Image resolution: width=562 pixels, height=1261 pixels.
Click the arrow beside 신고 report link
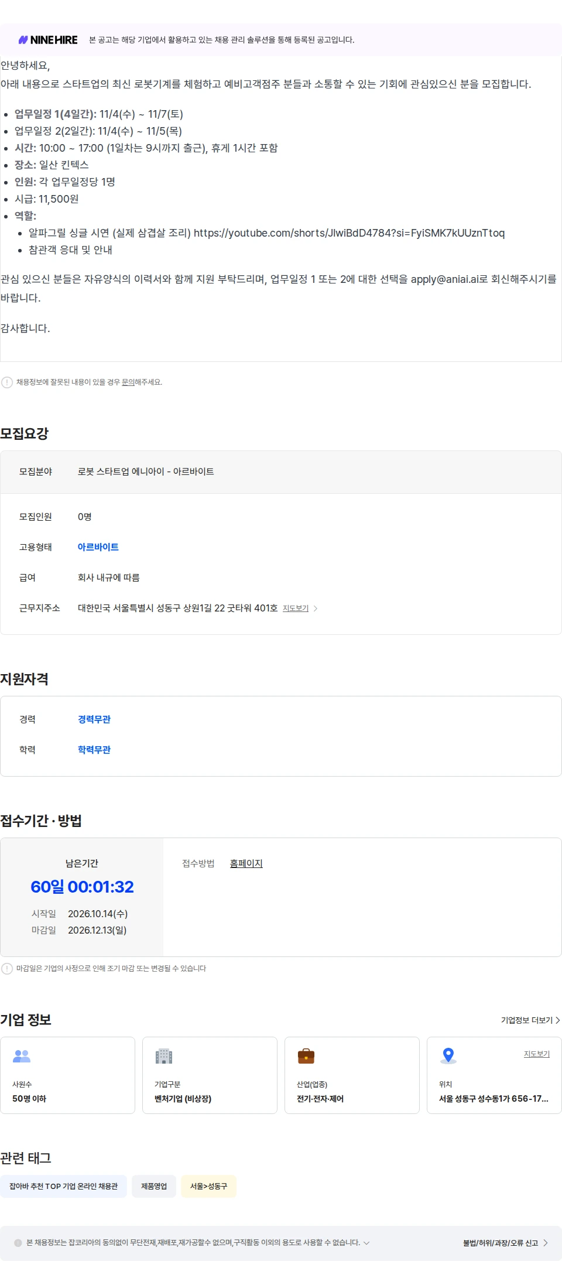545,1243
